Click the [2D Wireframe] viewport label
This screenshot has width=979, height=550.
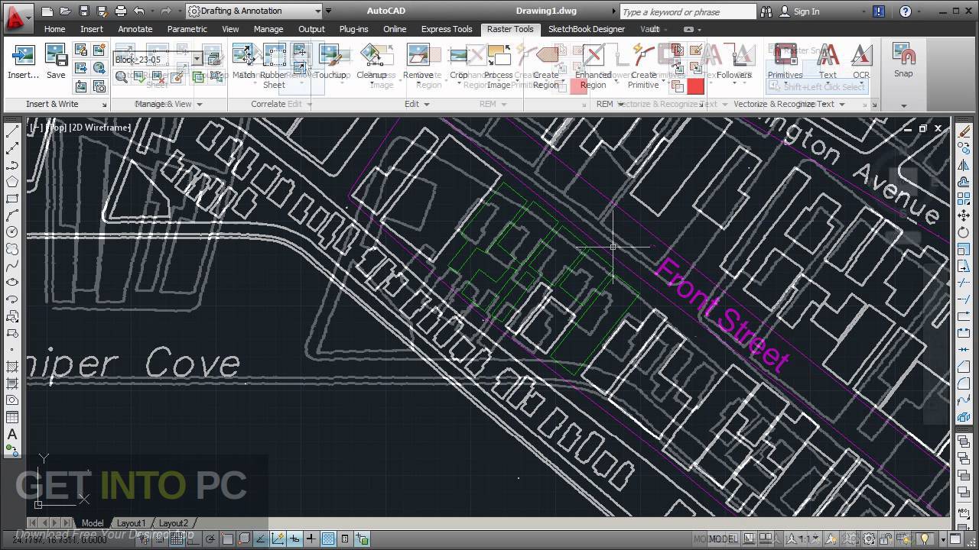100,128
